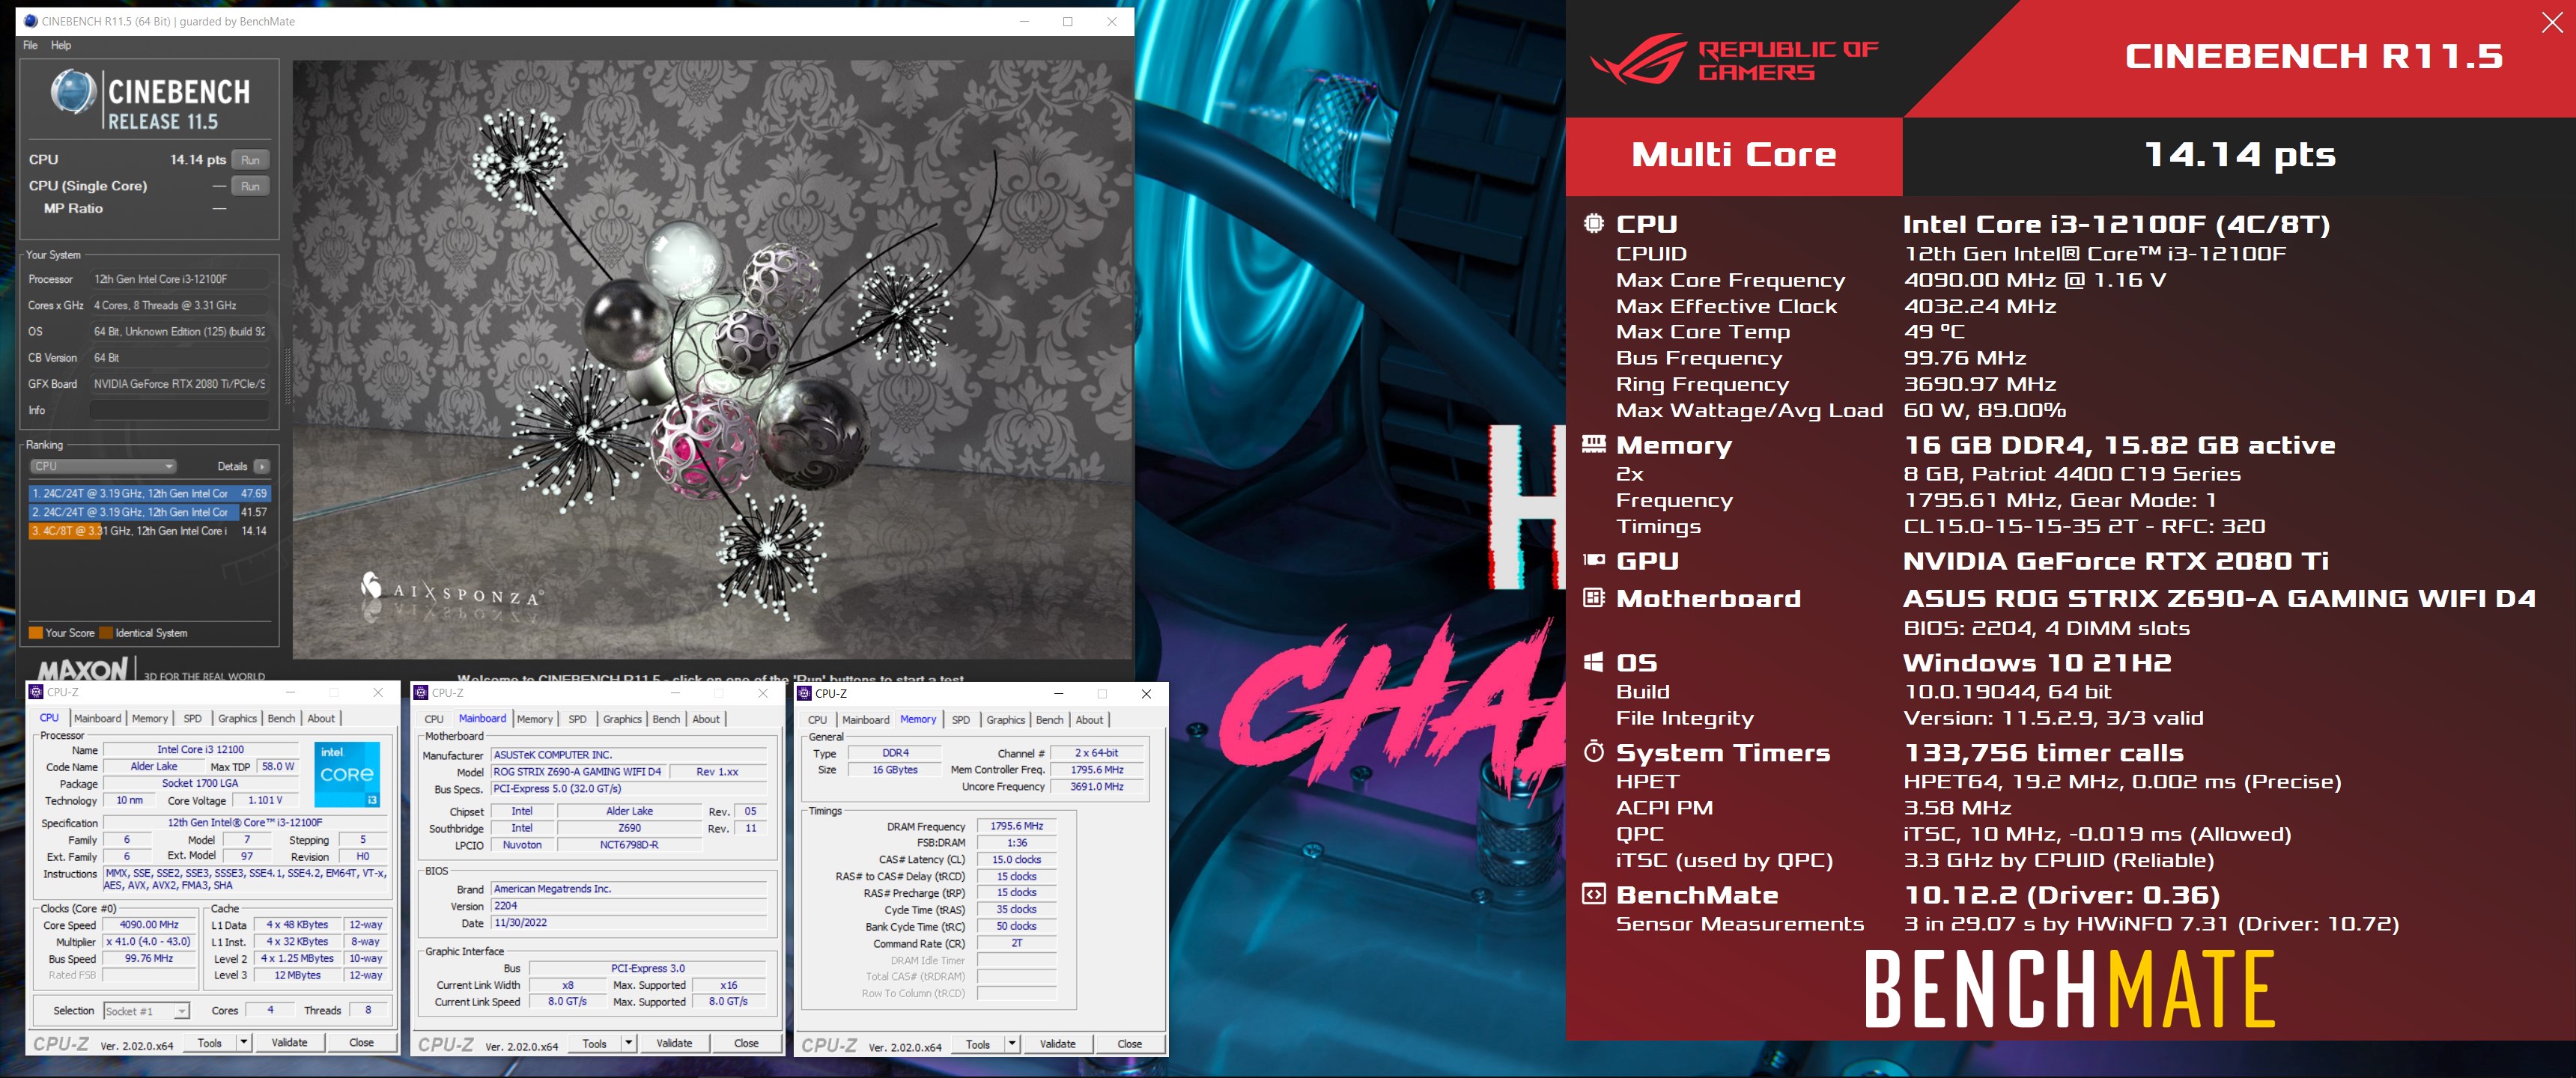This screenshot has width=2576, height=1078.
Task: Switch to Memory tab in CPU-Z CPU window
Action: coord(150,718)
